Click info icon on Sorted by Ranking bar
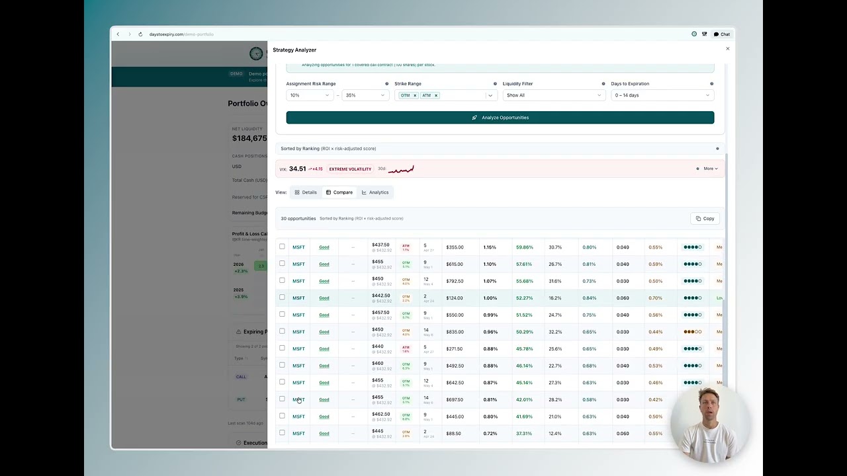This screenshot has height=476, width=847. point(717,149)
